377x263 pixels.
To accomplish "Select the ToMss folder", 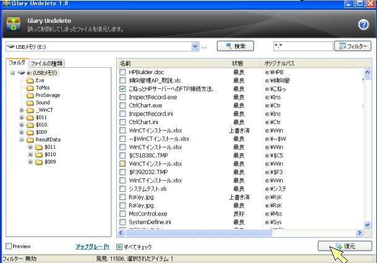I will (x=43, y=88).
